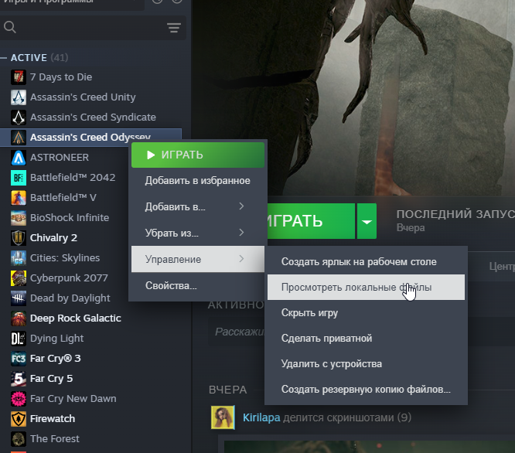This screenshot has width=515, height=453.
Task: Open Свойства... from context menu
Action: 198,285
